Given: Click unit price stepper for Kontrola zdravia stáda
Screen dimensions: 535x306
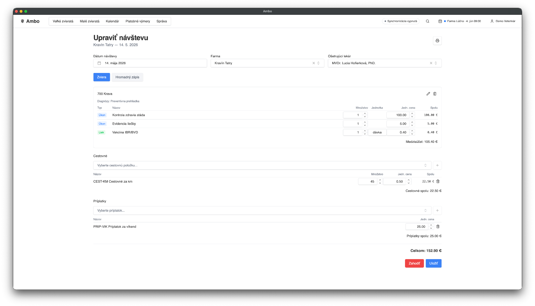Looking at the screenshot, I should 412,115.
